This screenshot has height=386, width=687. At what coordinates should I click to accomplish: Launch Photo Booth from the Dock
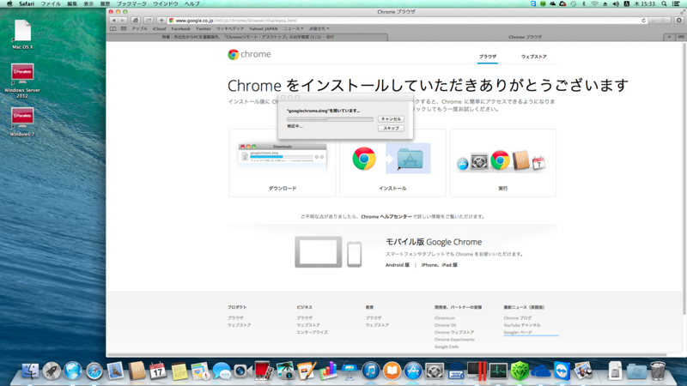(x=264, y=371)
